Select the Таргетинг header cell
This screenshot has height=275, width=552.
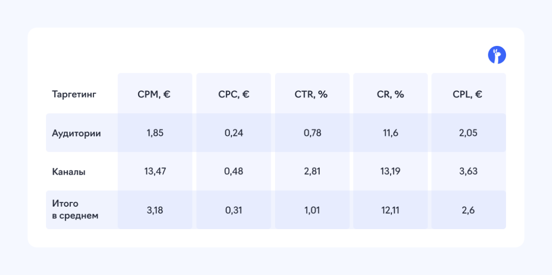coord(74,94)
